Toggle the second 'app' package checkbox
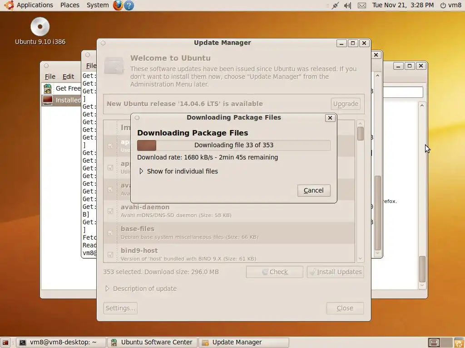465x348 pixels. click(x=110, y=168)
